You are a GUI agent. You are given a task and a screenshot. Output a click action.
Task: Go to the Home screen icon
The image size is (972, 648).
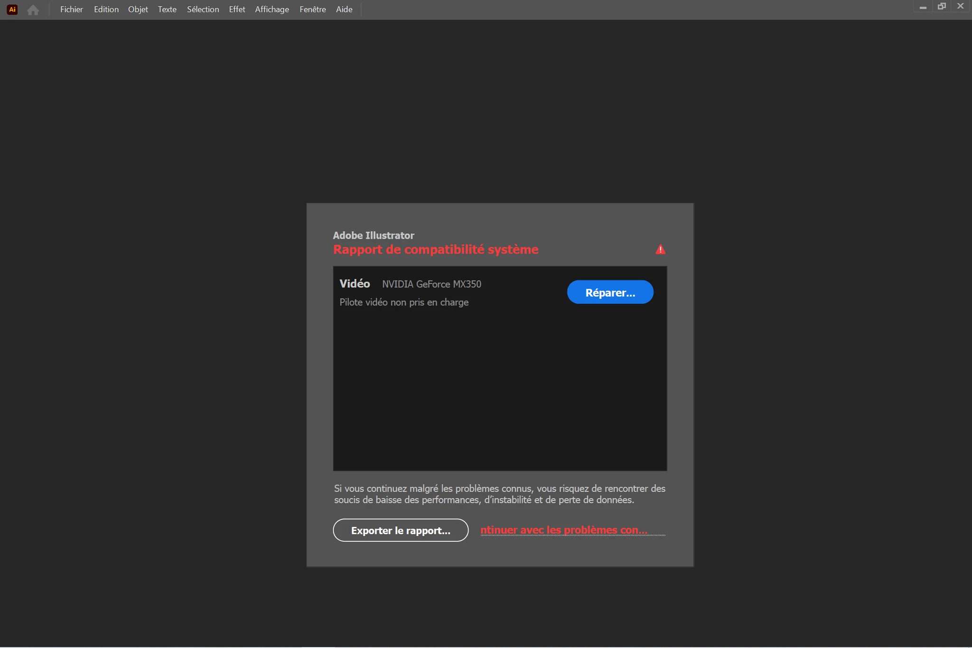pyautogui.click(x=33, y=10)
